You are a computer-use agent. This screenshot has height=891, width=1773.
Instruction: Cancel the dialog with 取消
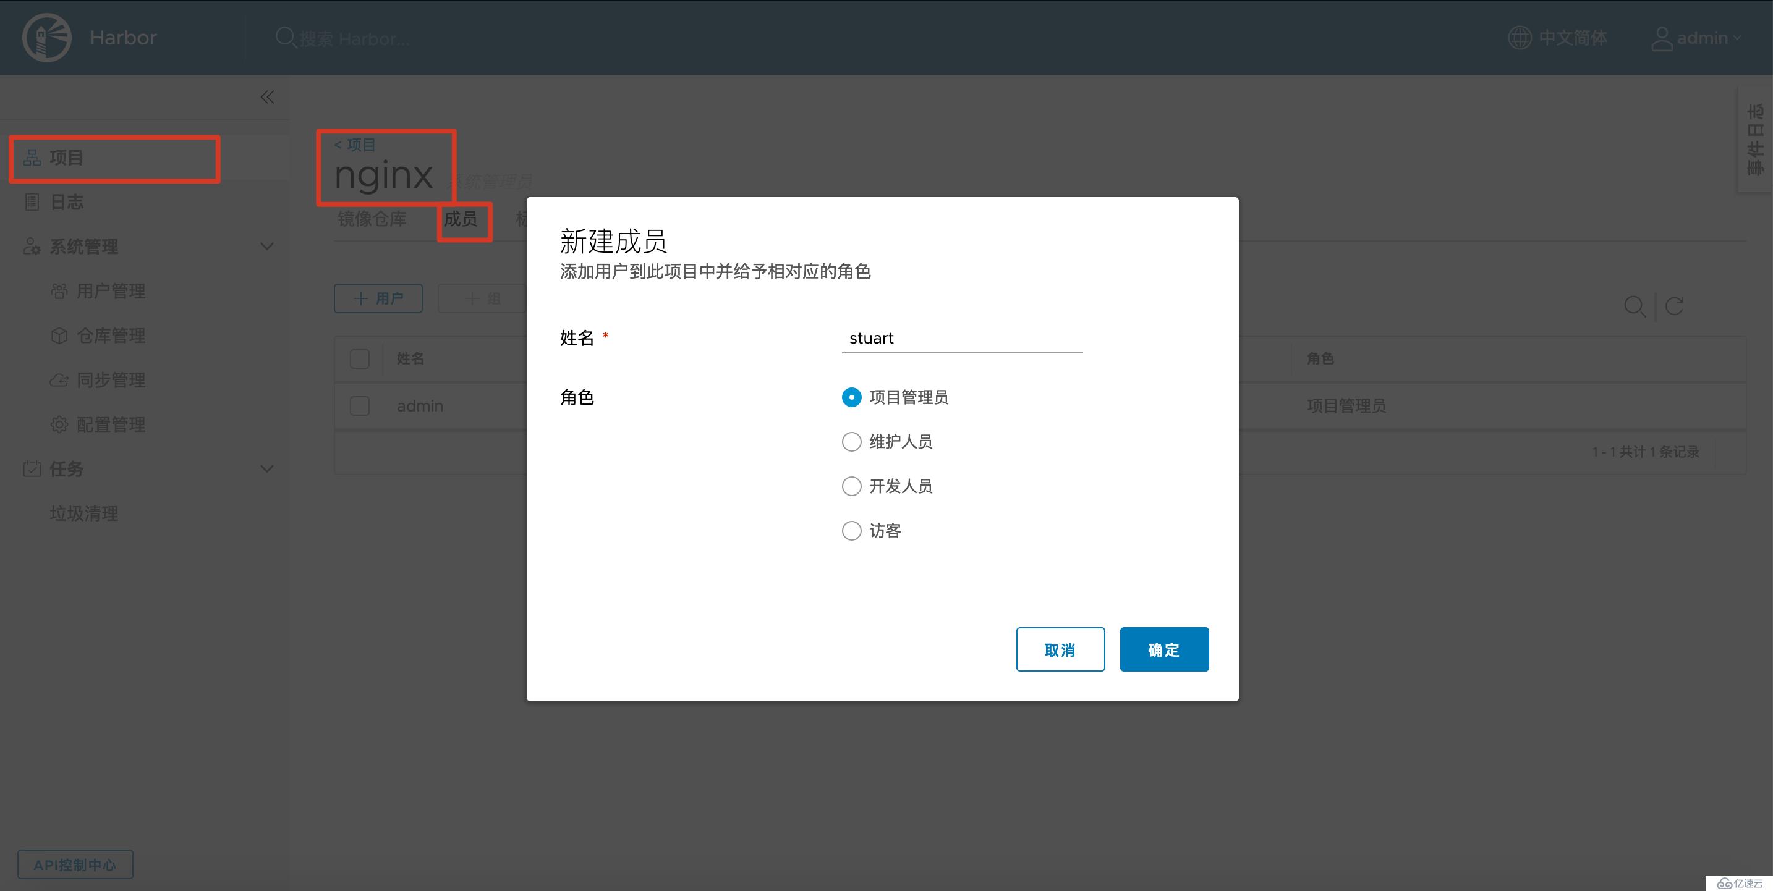click(1060, 649)
